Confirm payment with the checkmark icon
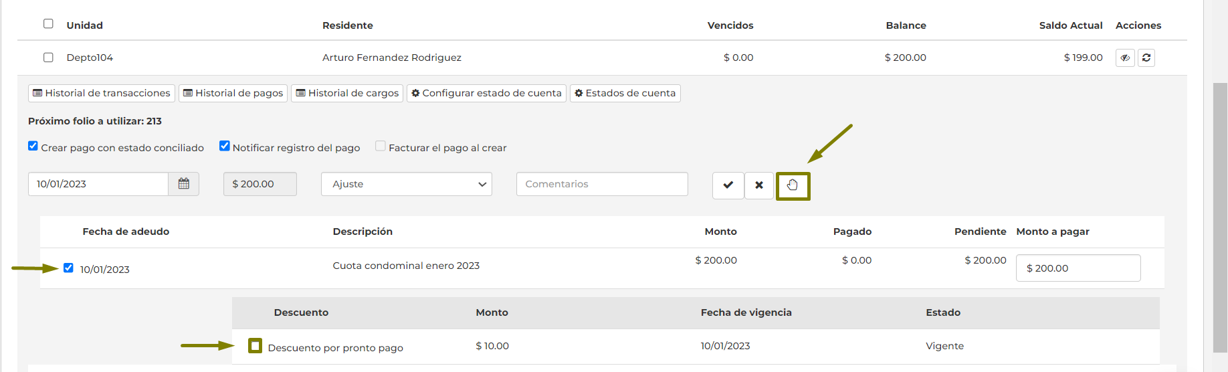Screen dimensions: 1228x372 [x=728, y=185]
